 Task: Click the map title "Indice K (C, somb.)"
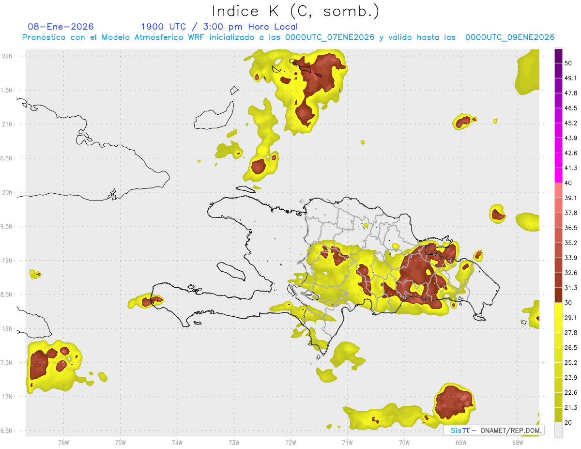295,11
